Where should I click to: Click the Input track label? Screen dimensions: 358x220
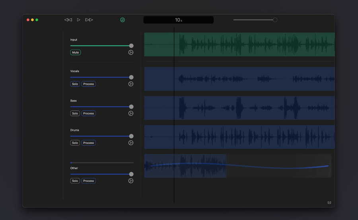[74, 40]
